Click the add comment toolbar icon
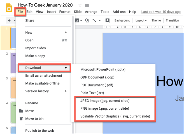Image resolution: width=184 pixels, height=134 pixels. [x=107, y=20]
